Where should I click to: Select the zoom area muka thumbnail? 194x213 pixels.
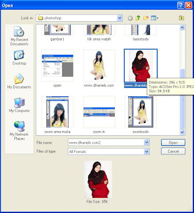57,112
